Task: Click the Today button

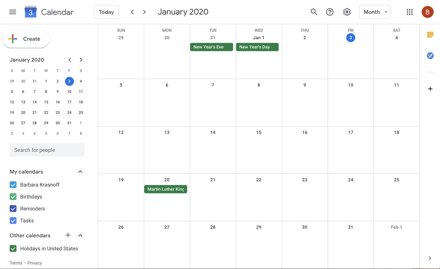Action: pos(106,12)
